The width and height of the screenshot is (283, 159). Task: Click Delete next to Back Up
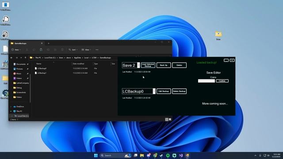179,65
